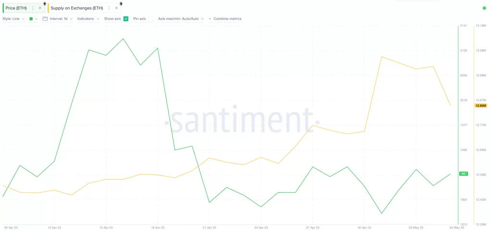Click the 12.85M supply axis label

480,106
